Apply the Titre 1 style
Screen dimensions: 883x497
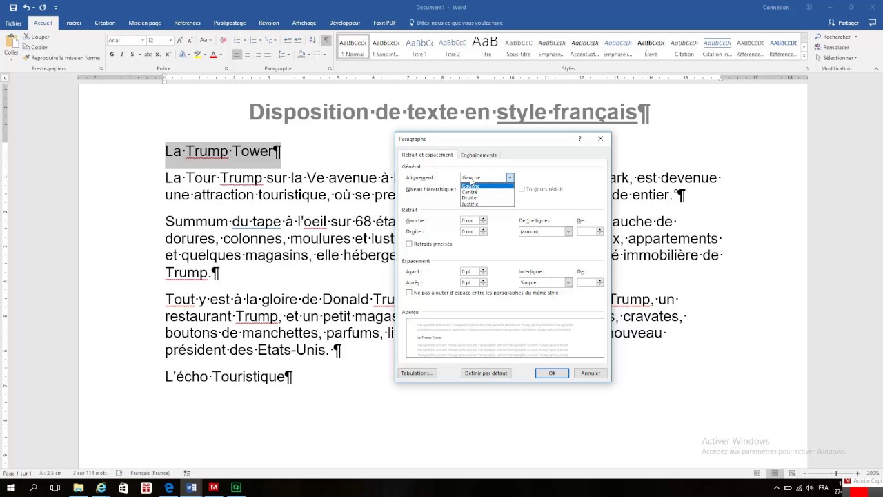pyautogui.click(x=419, y=46)
